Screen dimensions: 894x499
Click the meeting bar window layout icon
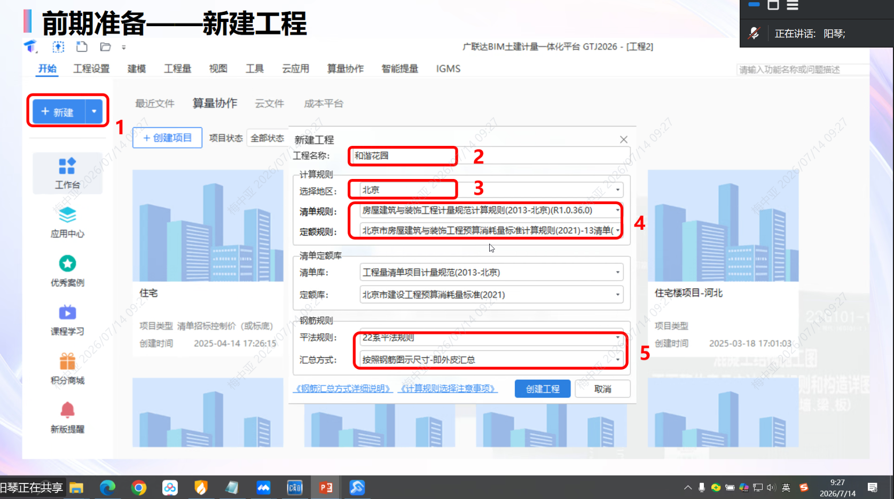pos(773,5)
